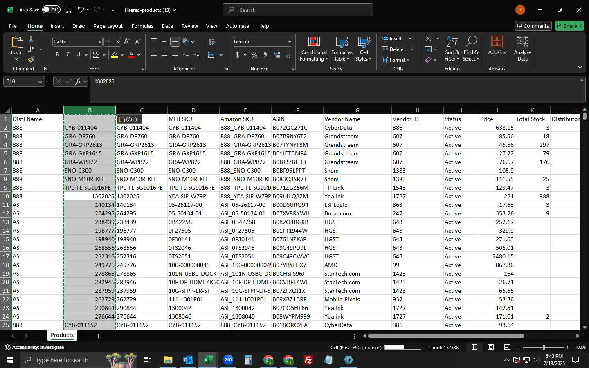Open Outlook from the taskbar
This screenshot has width=589, height=368.
pos(188,360)
